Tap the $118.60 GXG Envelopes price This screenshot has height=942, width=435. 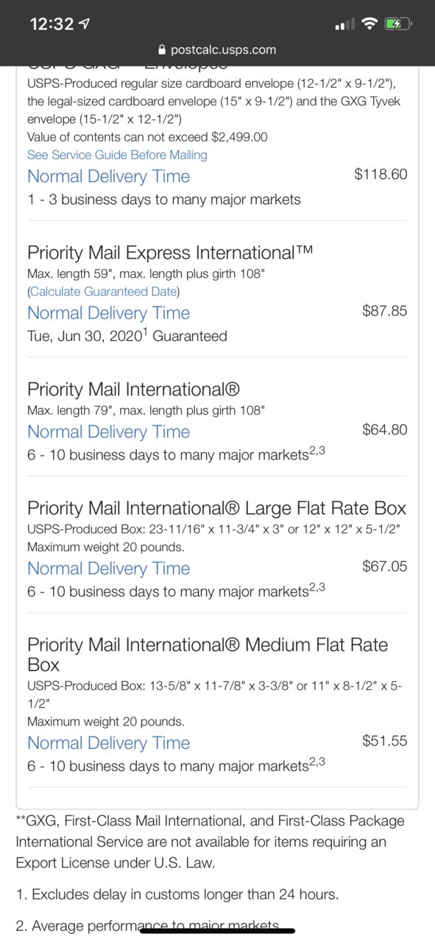pos(381,175)
